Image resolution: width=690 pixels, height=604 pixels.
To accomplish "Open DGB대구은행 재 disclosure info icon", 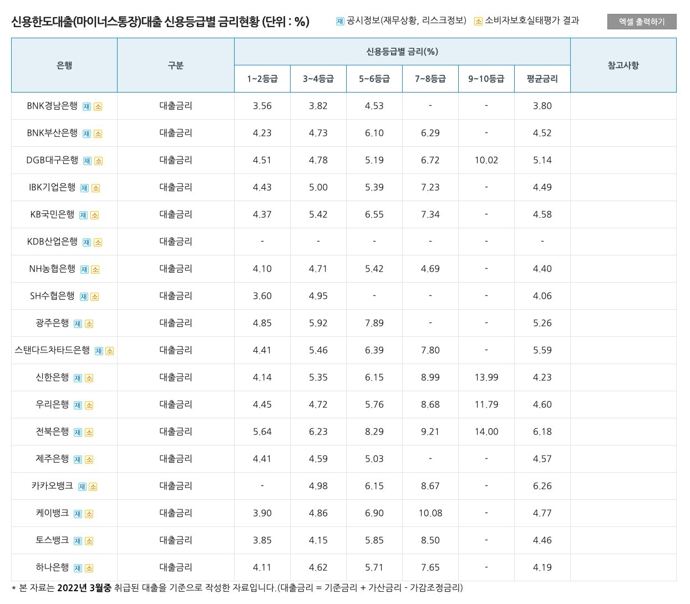I will click(87, 161).
